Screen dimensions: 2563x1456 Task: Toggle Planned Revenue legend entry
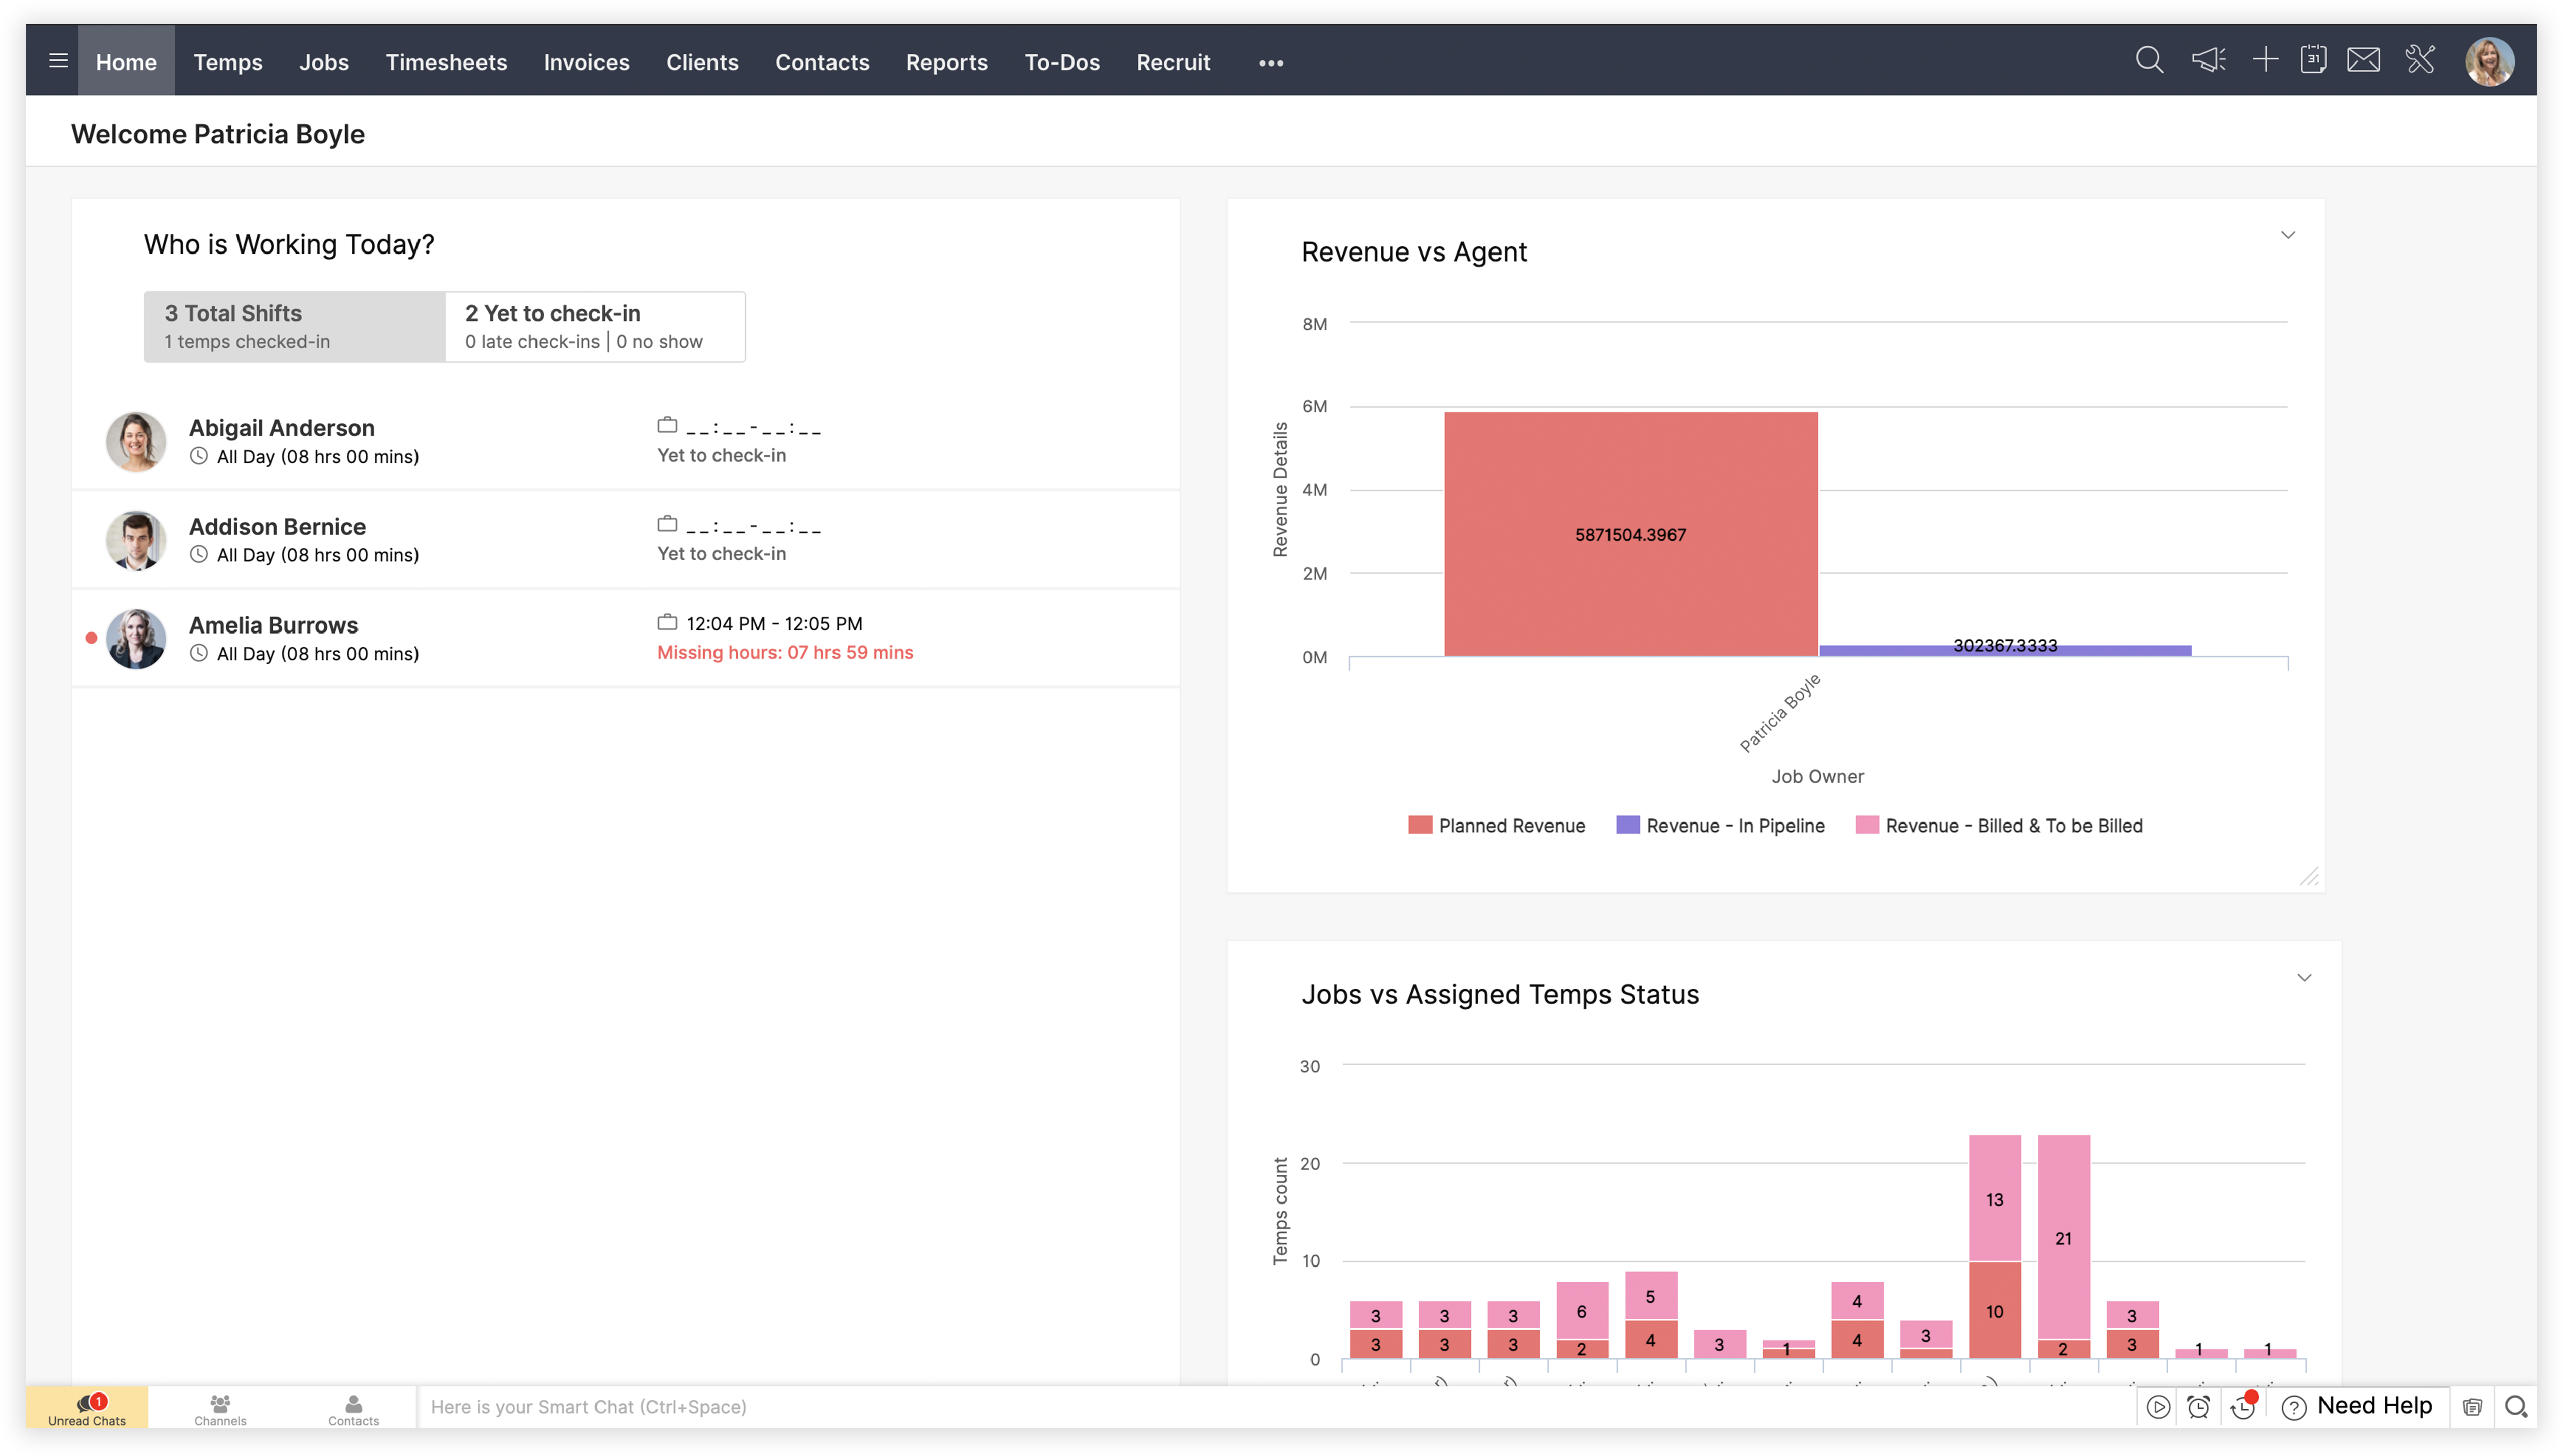pos(1496,825)
